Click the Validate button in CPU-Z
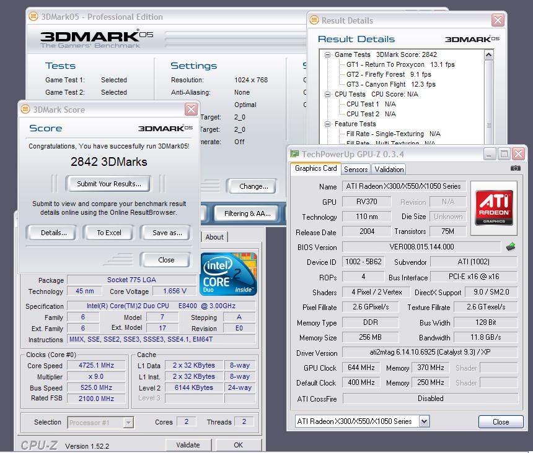This screenshot has width=533, height=453. point(188,445)
